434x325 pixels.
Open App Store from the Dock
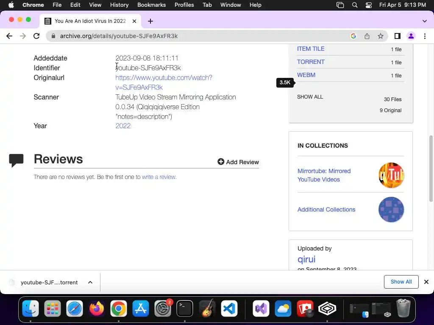point(141,308)
